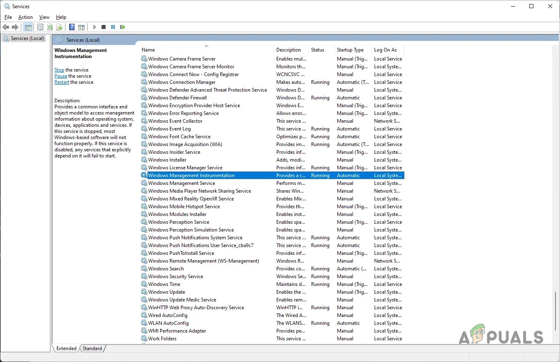Click the blue Help toolbar icon

pos(72,27)
